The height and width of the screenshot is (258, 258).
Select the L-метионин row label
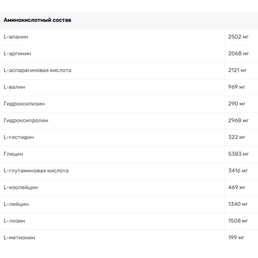point(20,237)
